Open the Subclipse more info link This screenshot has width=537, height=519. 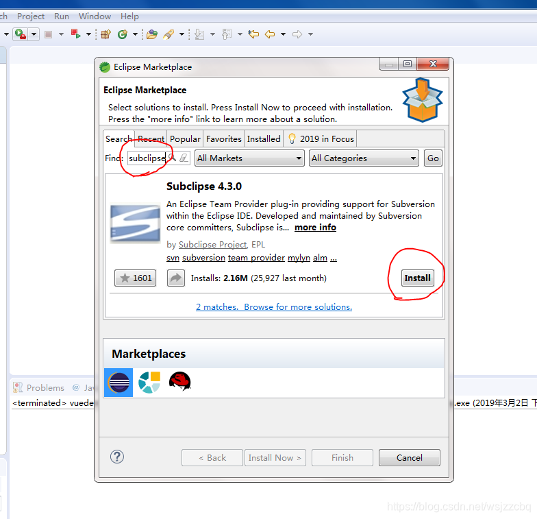315,228
